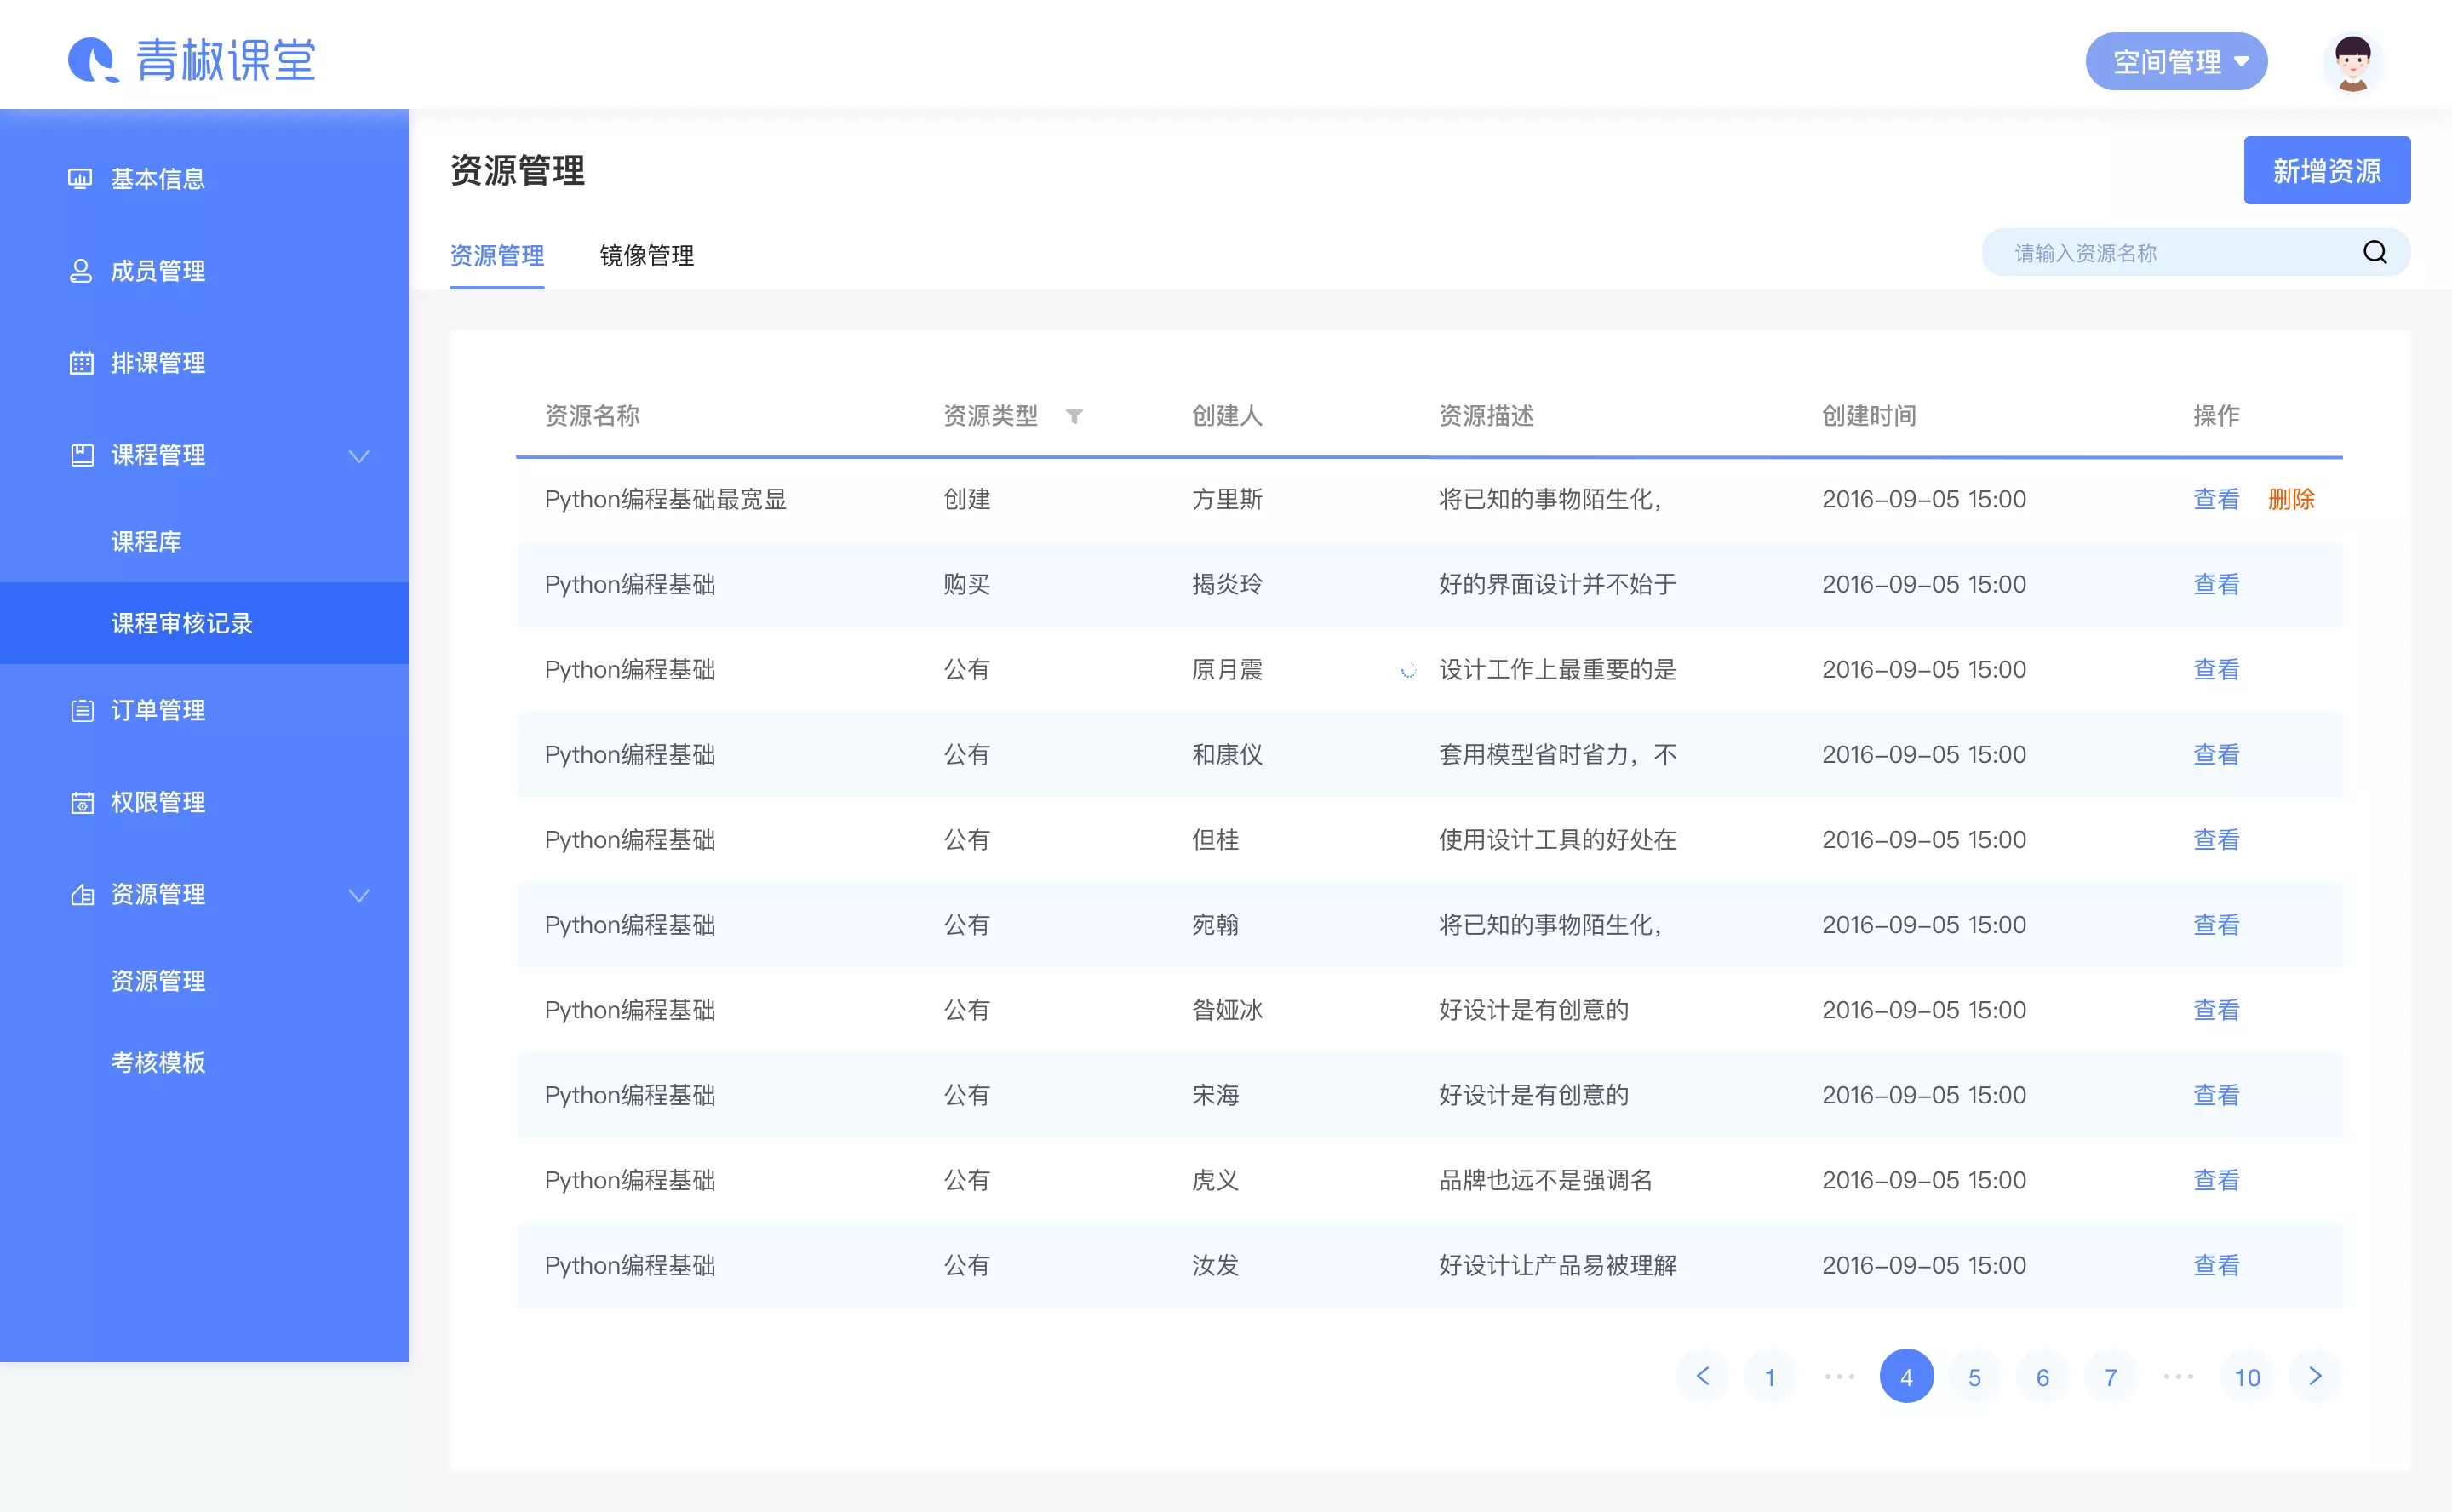Click the 资源名称 column header
2452x1512 pixels.
coord(592,415)
